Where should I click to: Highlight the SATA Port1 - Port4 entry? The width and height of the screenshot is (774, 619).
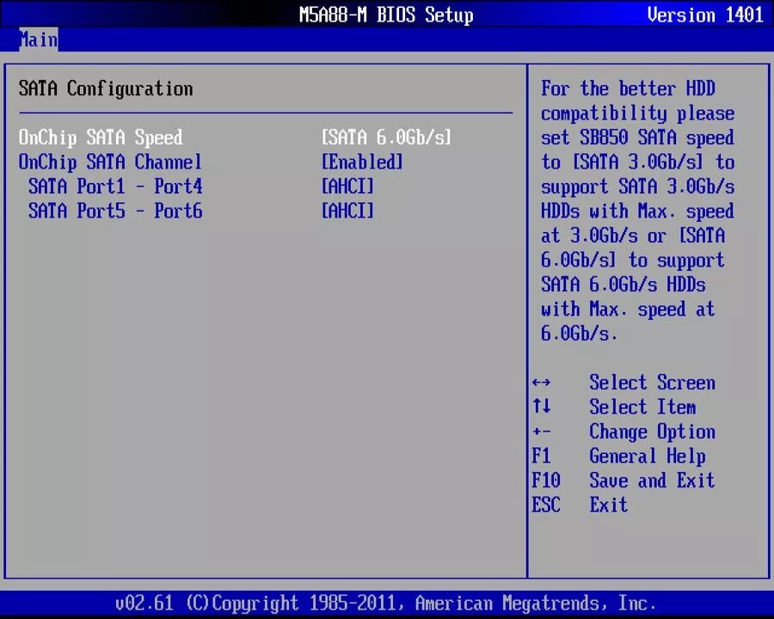(115, 187)
